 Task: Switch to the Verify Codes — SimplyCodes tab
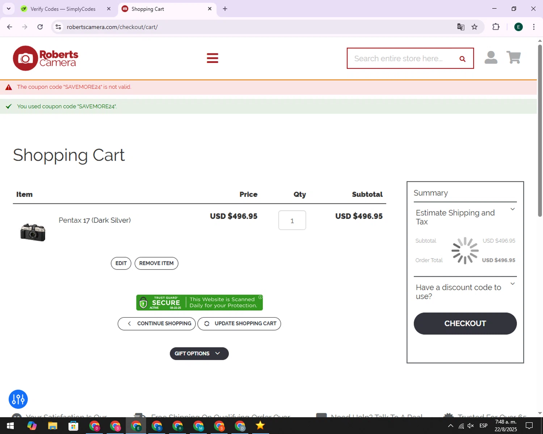[62, 9]
